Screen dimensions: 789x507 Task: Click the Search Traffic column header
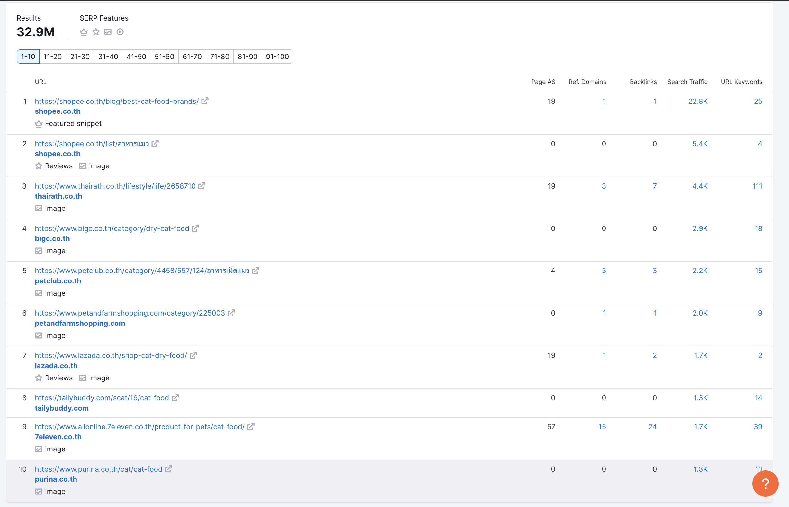687,82
